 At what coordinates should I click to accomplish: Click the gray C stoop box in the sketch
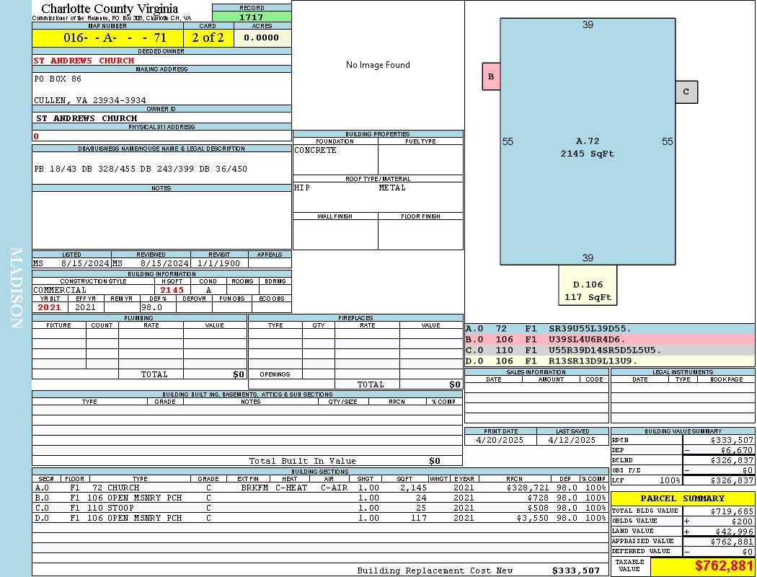[x=686, y=92]
